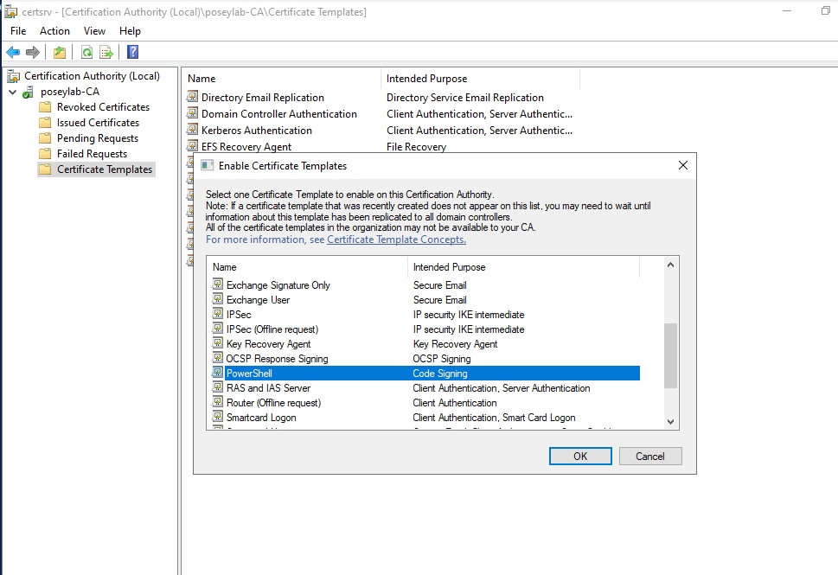Click the dialog scrollbar down arrow
Image resolution: width=838 pixels, height=575 pixels.
tap(670, 421)
